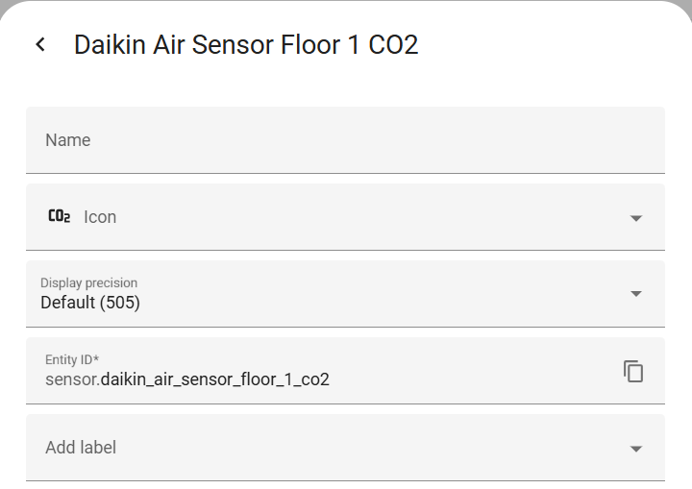Click inside the Entity ID box
The width and height of the screenshot is (692, 489).
click(x=345, y=371)
